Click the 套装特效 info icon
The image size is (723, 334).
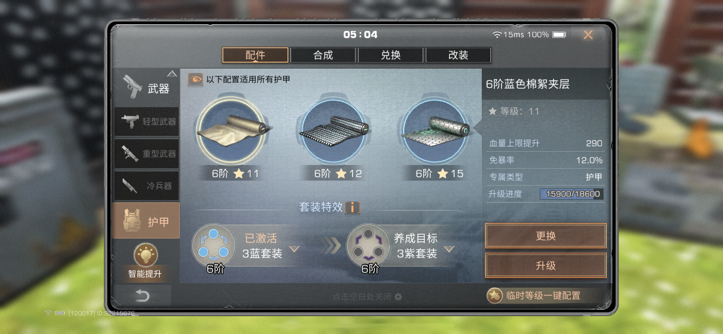[x=353, y=207]
